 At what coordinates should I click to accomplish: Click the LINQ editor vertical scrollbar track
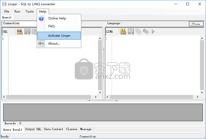pos(202,65)
